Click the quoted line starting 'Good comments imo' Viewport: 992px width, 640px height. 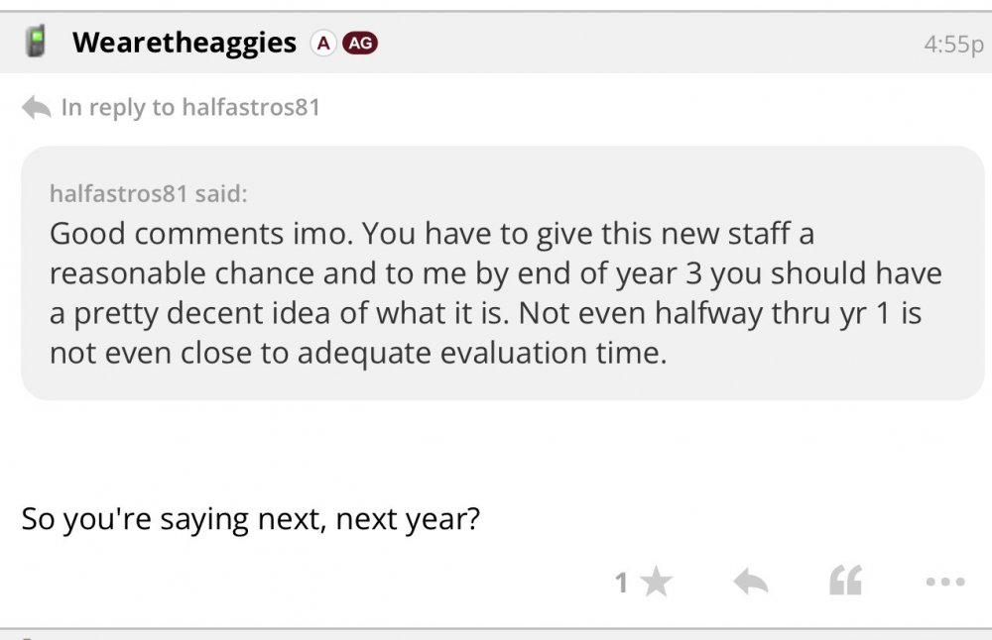pyautogui.click(x=432, y=235)
